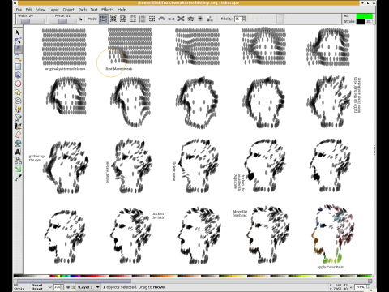Select the Pen Bezier tool
Viewport: 389px width, 292px height.
[18, 118]
